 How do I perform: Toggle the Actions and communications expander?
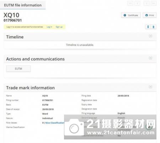pyautogui.click(x=150, y=58)
